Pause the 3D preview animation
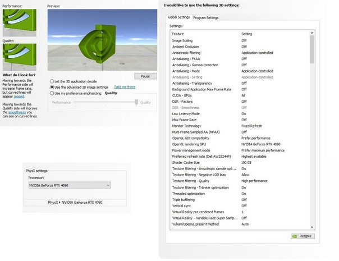The height and width of the screenshot is (261, 339). coord(145,76)
